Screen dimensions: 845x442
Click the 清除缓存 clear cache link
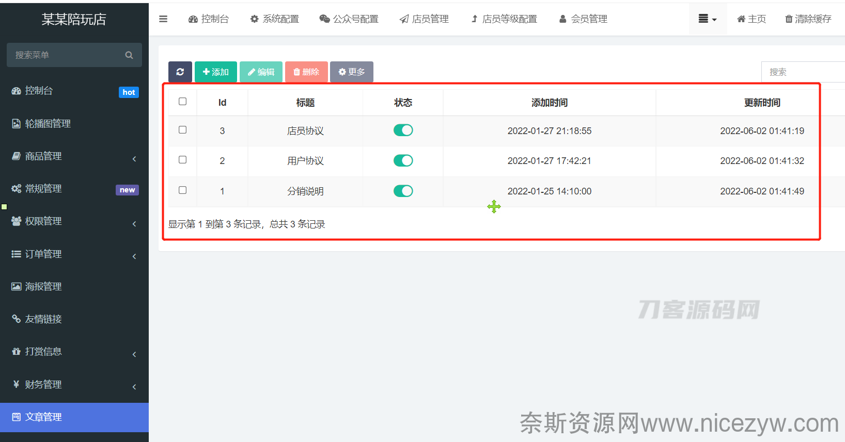(808, 19)
